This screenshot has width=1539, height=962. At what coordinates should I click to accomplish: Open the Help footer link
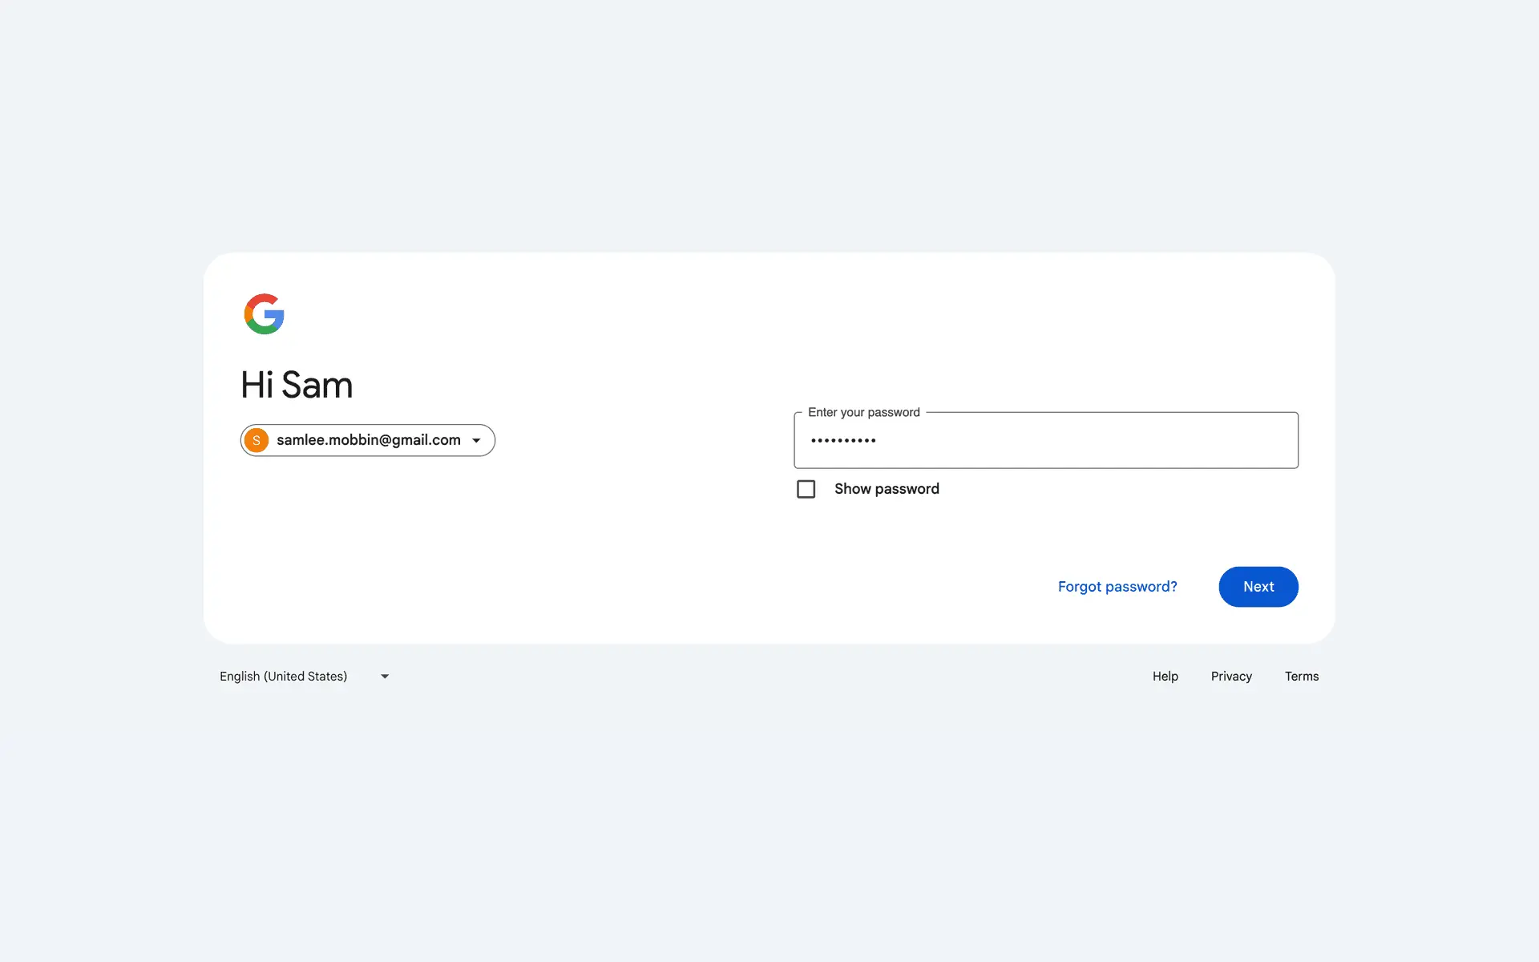click(1165, 677)
